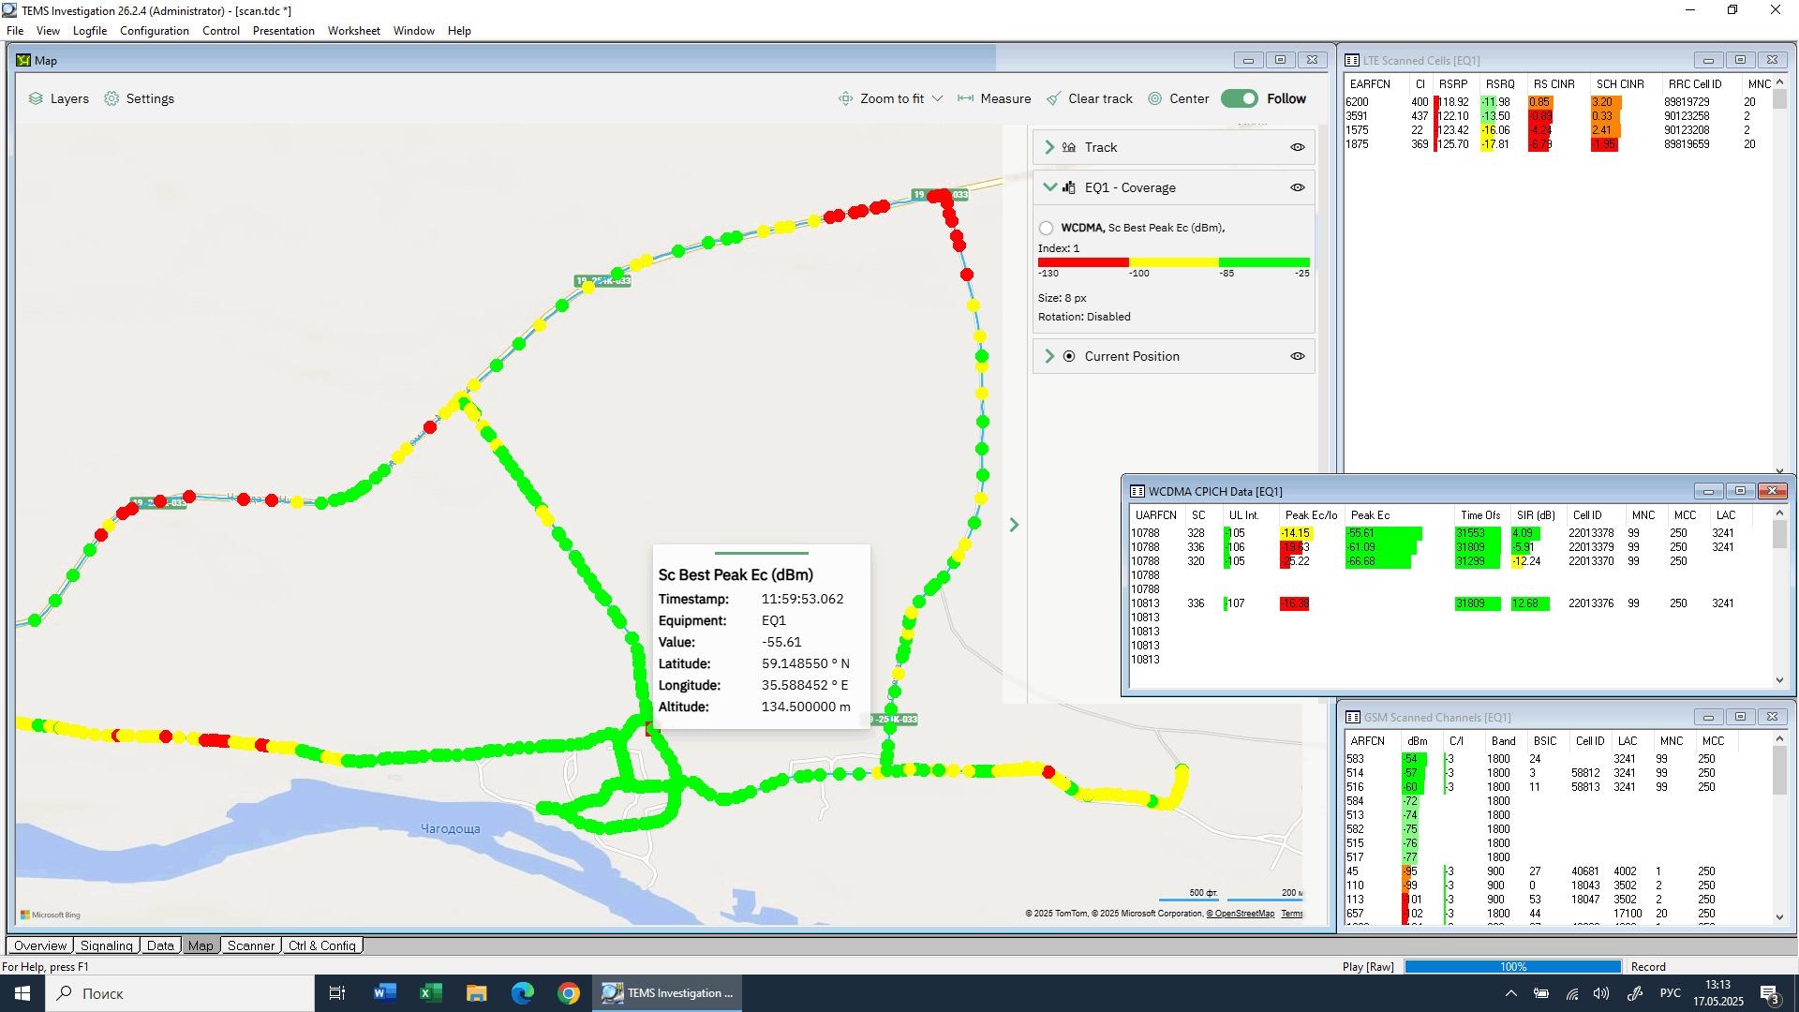Launch Word from the taskbar
This screenshot has height=1012, width=1799.
pos(384,993)
